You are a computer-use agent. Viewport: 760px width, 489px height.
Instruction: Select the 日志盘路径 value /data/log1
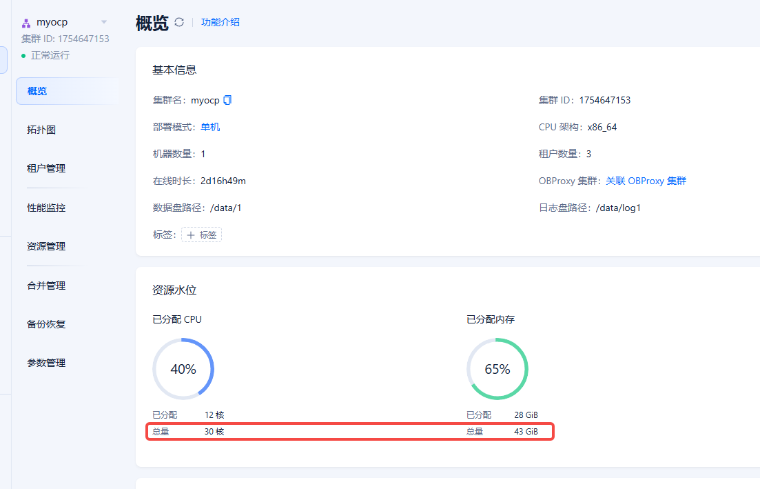[x=619, y=208]
